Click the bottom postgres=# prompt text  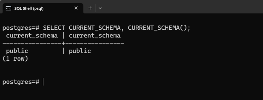tap(21, 82)
